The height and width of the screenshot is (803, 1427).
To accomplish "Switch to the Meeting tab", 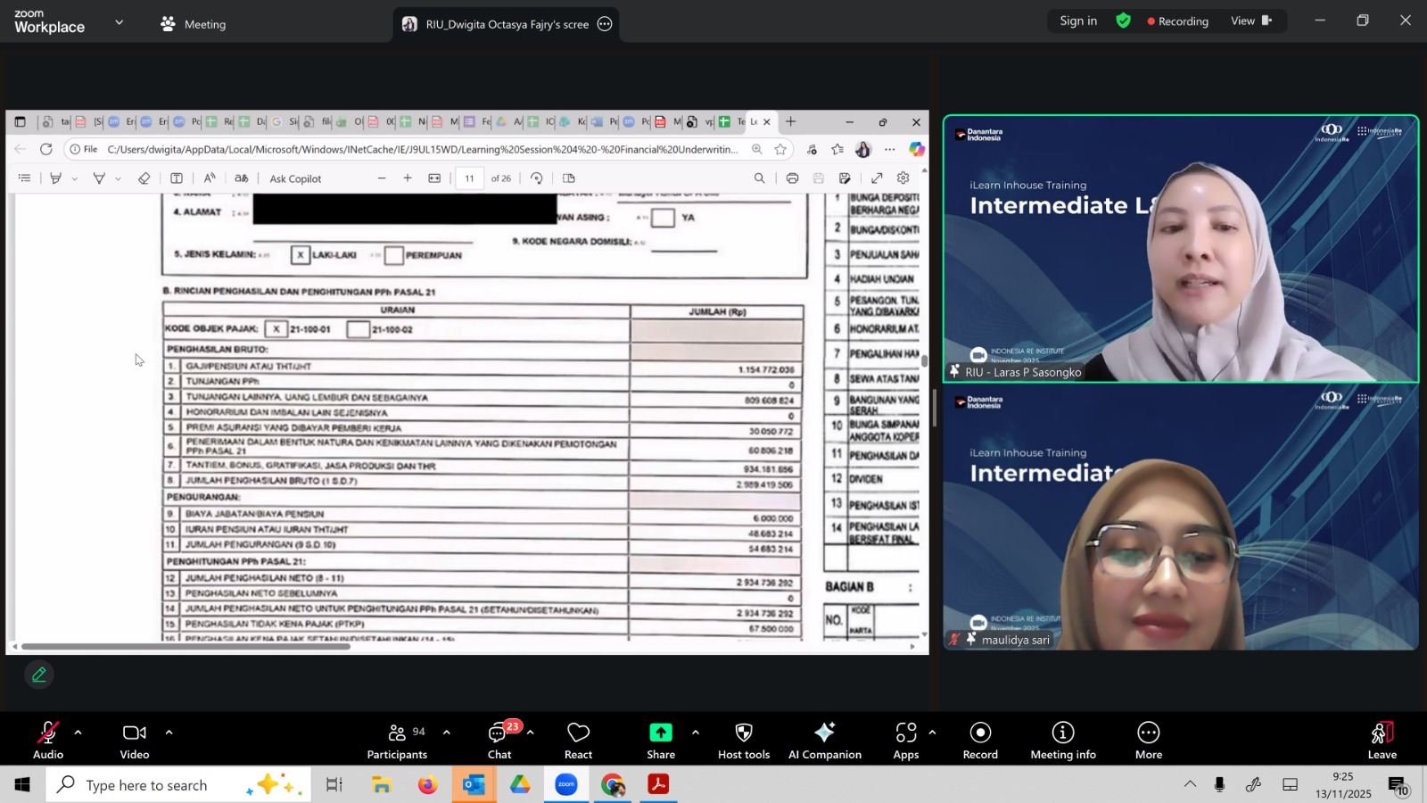I will 194,24.
